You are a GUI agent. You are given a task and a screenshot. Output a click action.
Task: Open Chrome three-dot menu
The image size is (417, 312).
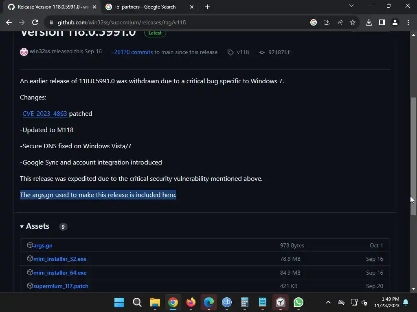[408, 23]
